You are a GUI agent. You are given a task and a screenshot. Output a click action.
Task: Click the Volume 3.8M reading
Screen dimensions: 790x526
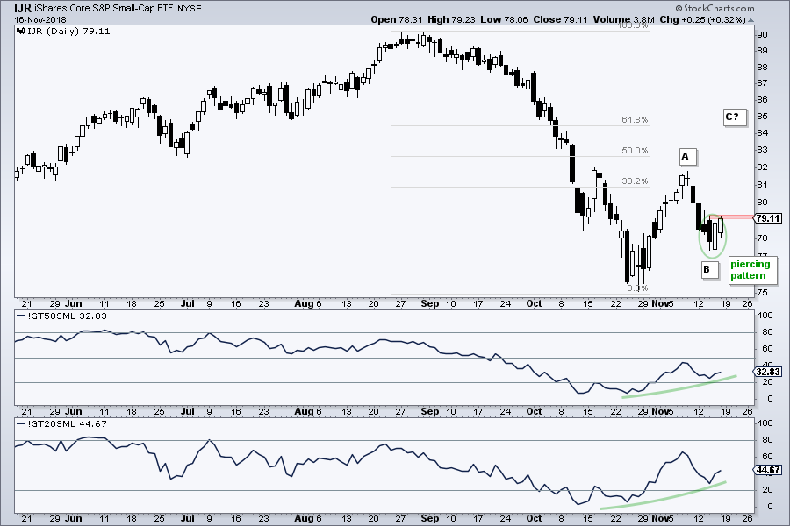(x=623, y=19)
